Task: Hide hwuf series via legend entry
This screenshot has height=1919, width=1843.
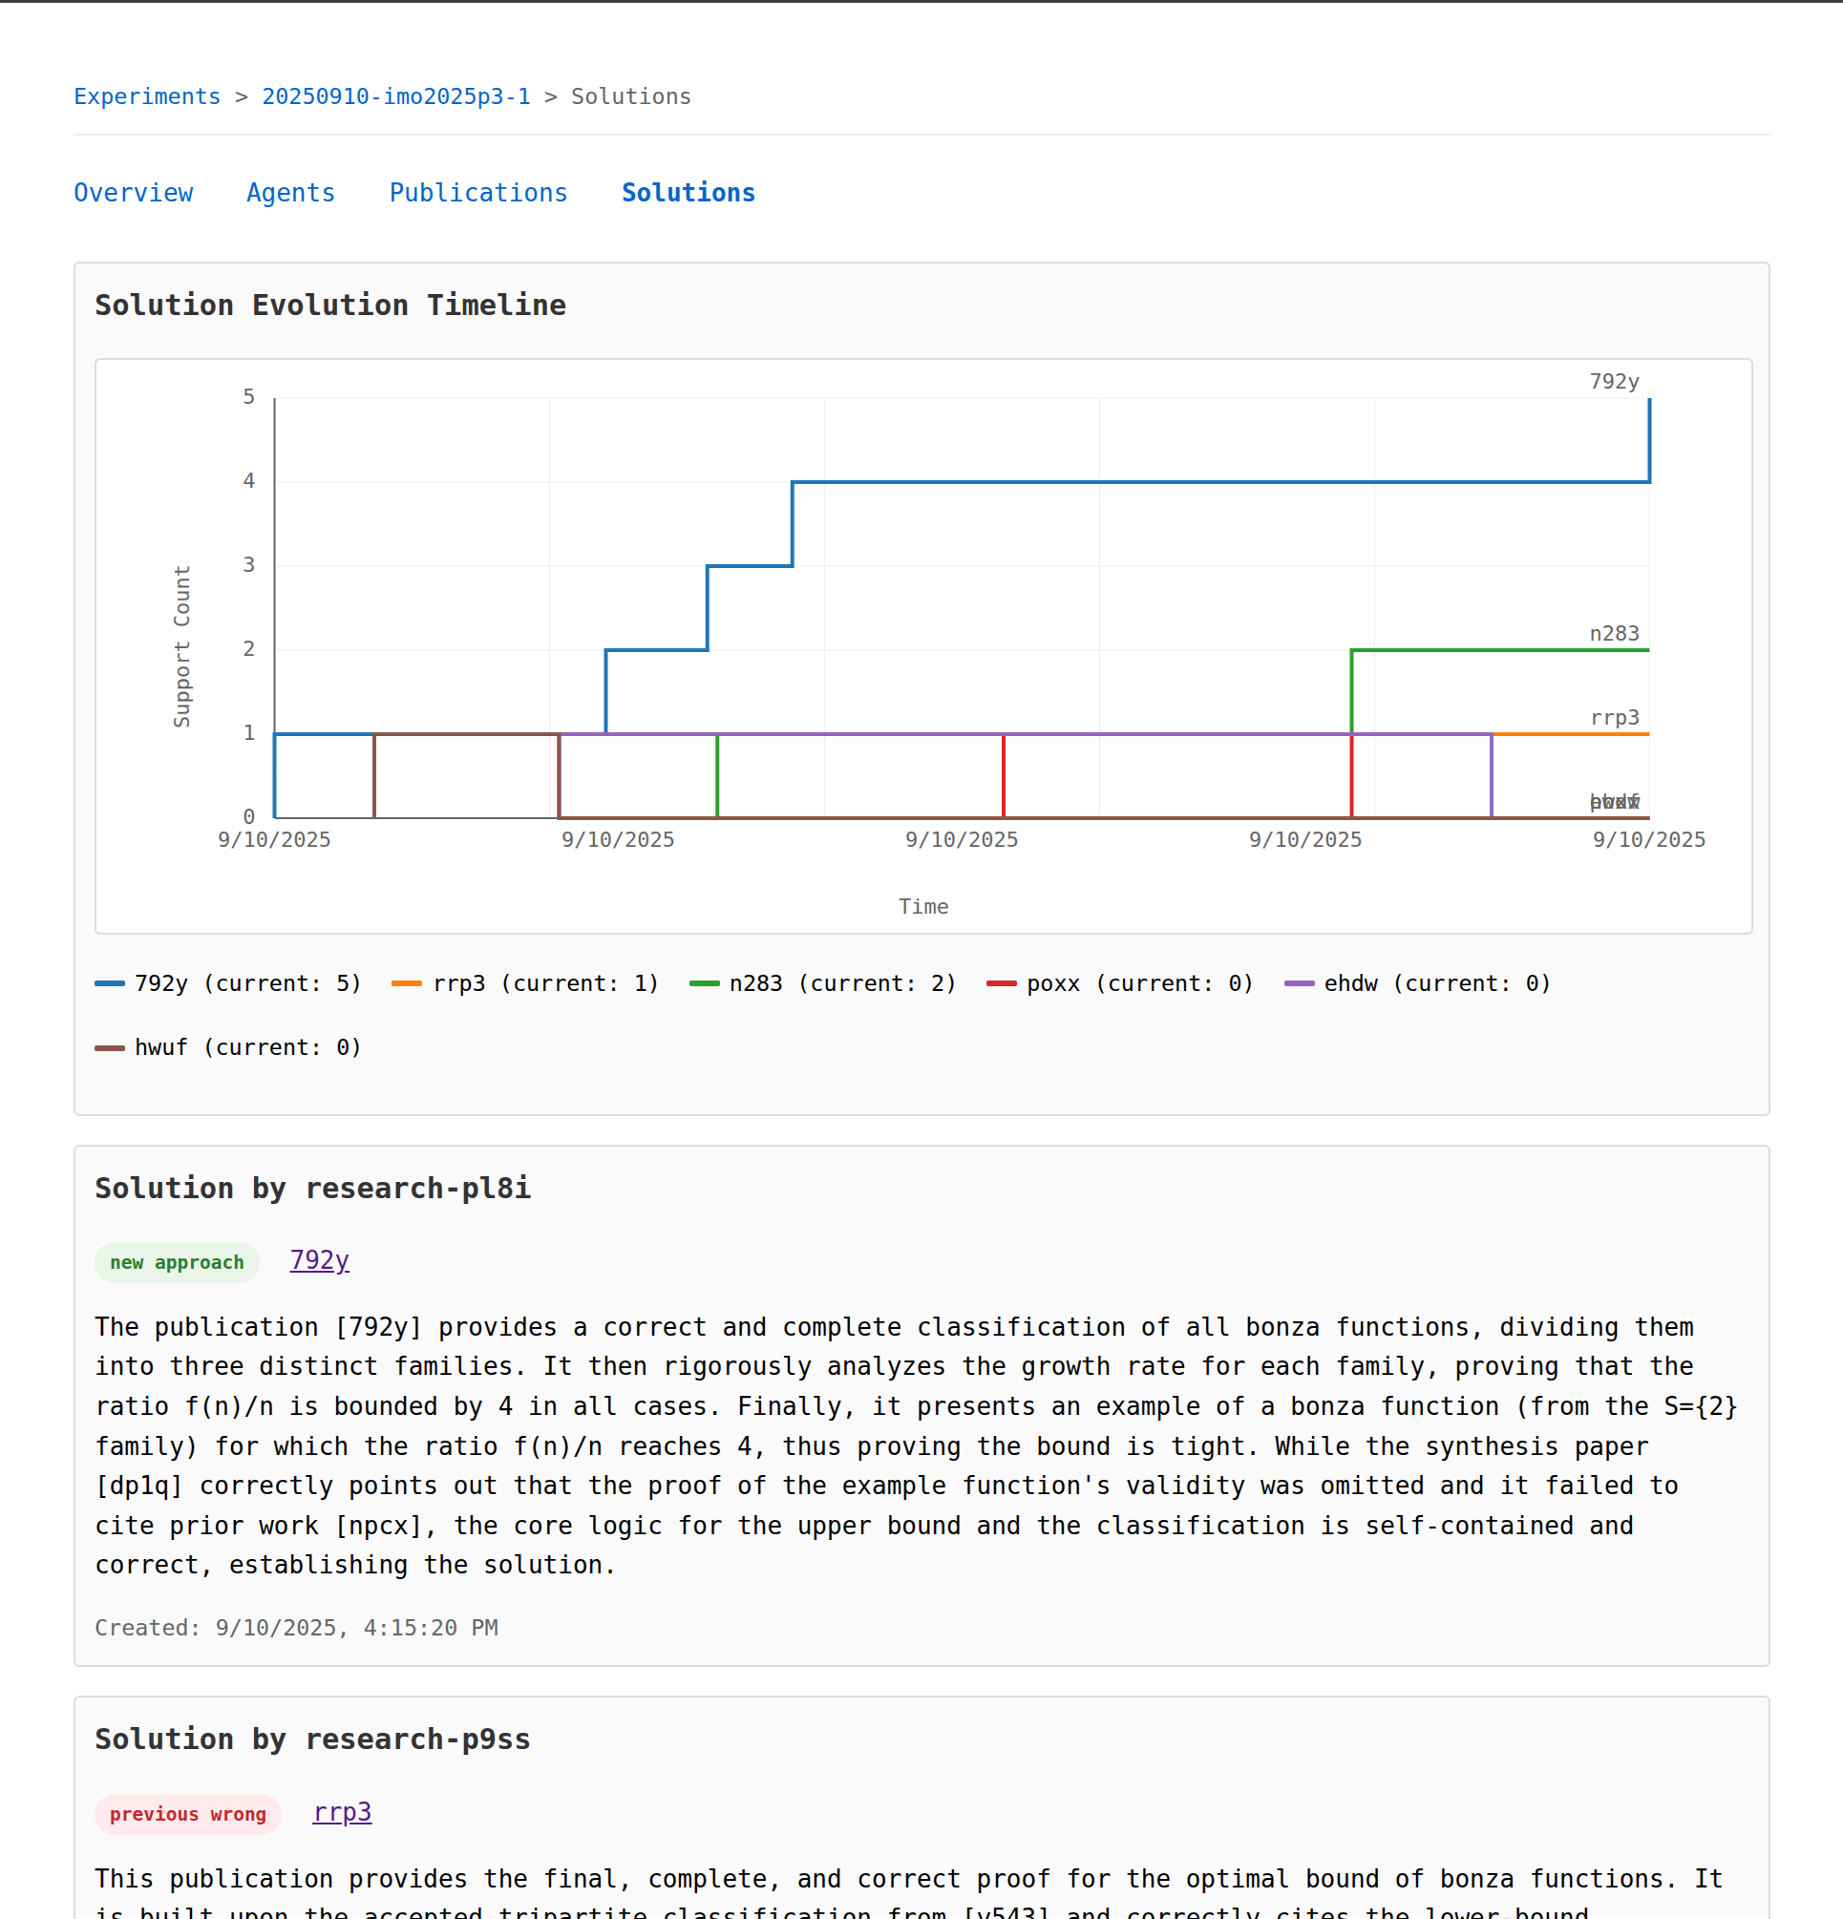Action: 228,1046
